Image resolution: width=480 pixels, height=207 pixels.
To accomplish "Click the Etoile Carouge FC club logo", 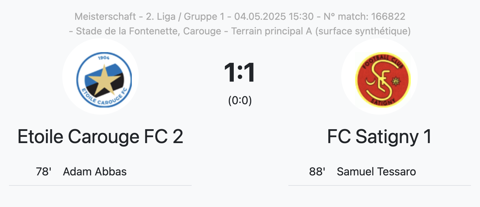I will pyautogui.click(x=101, y=76).
